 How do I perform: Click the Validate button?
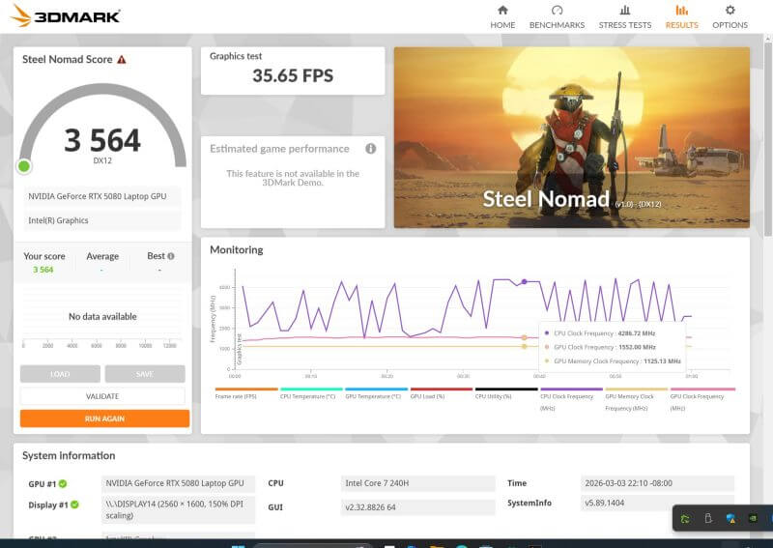point(102,396)
